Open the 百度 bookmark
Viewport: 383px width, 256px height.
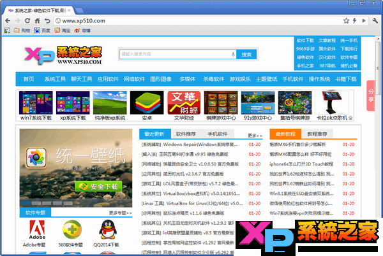click(x=42, y=31)
